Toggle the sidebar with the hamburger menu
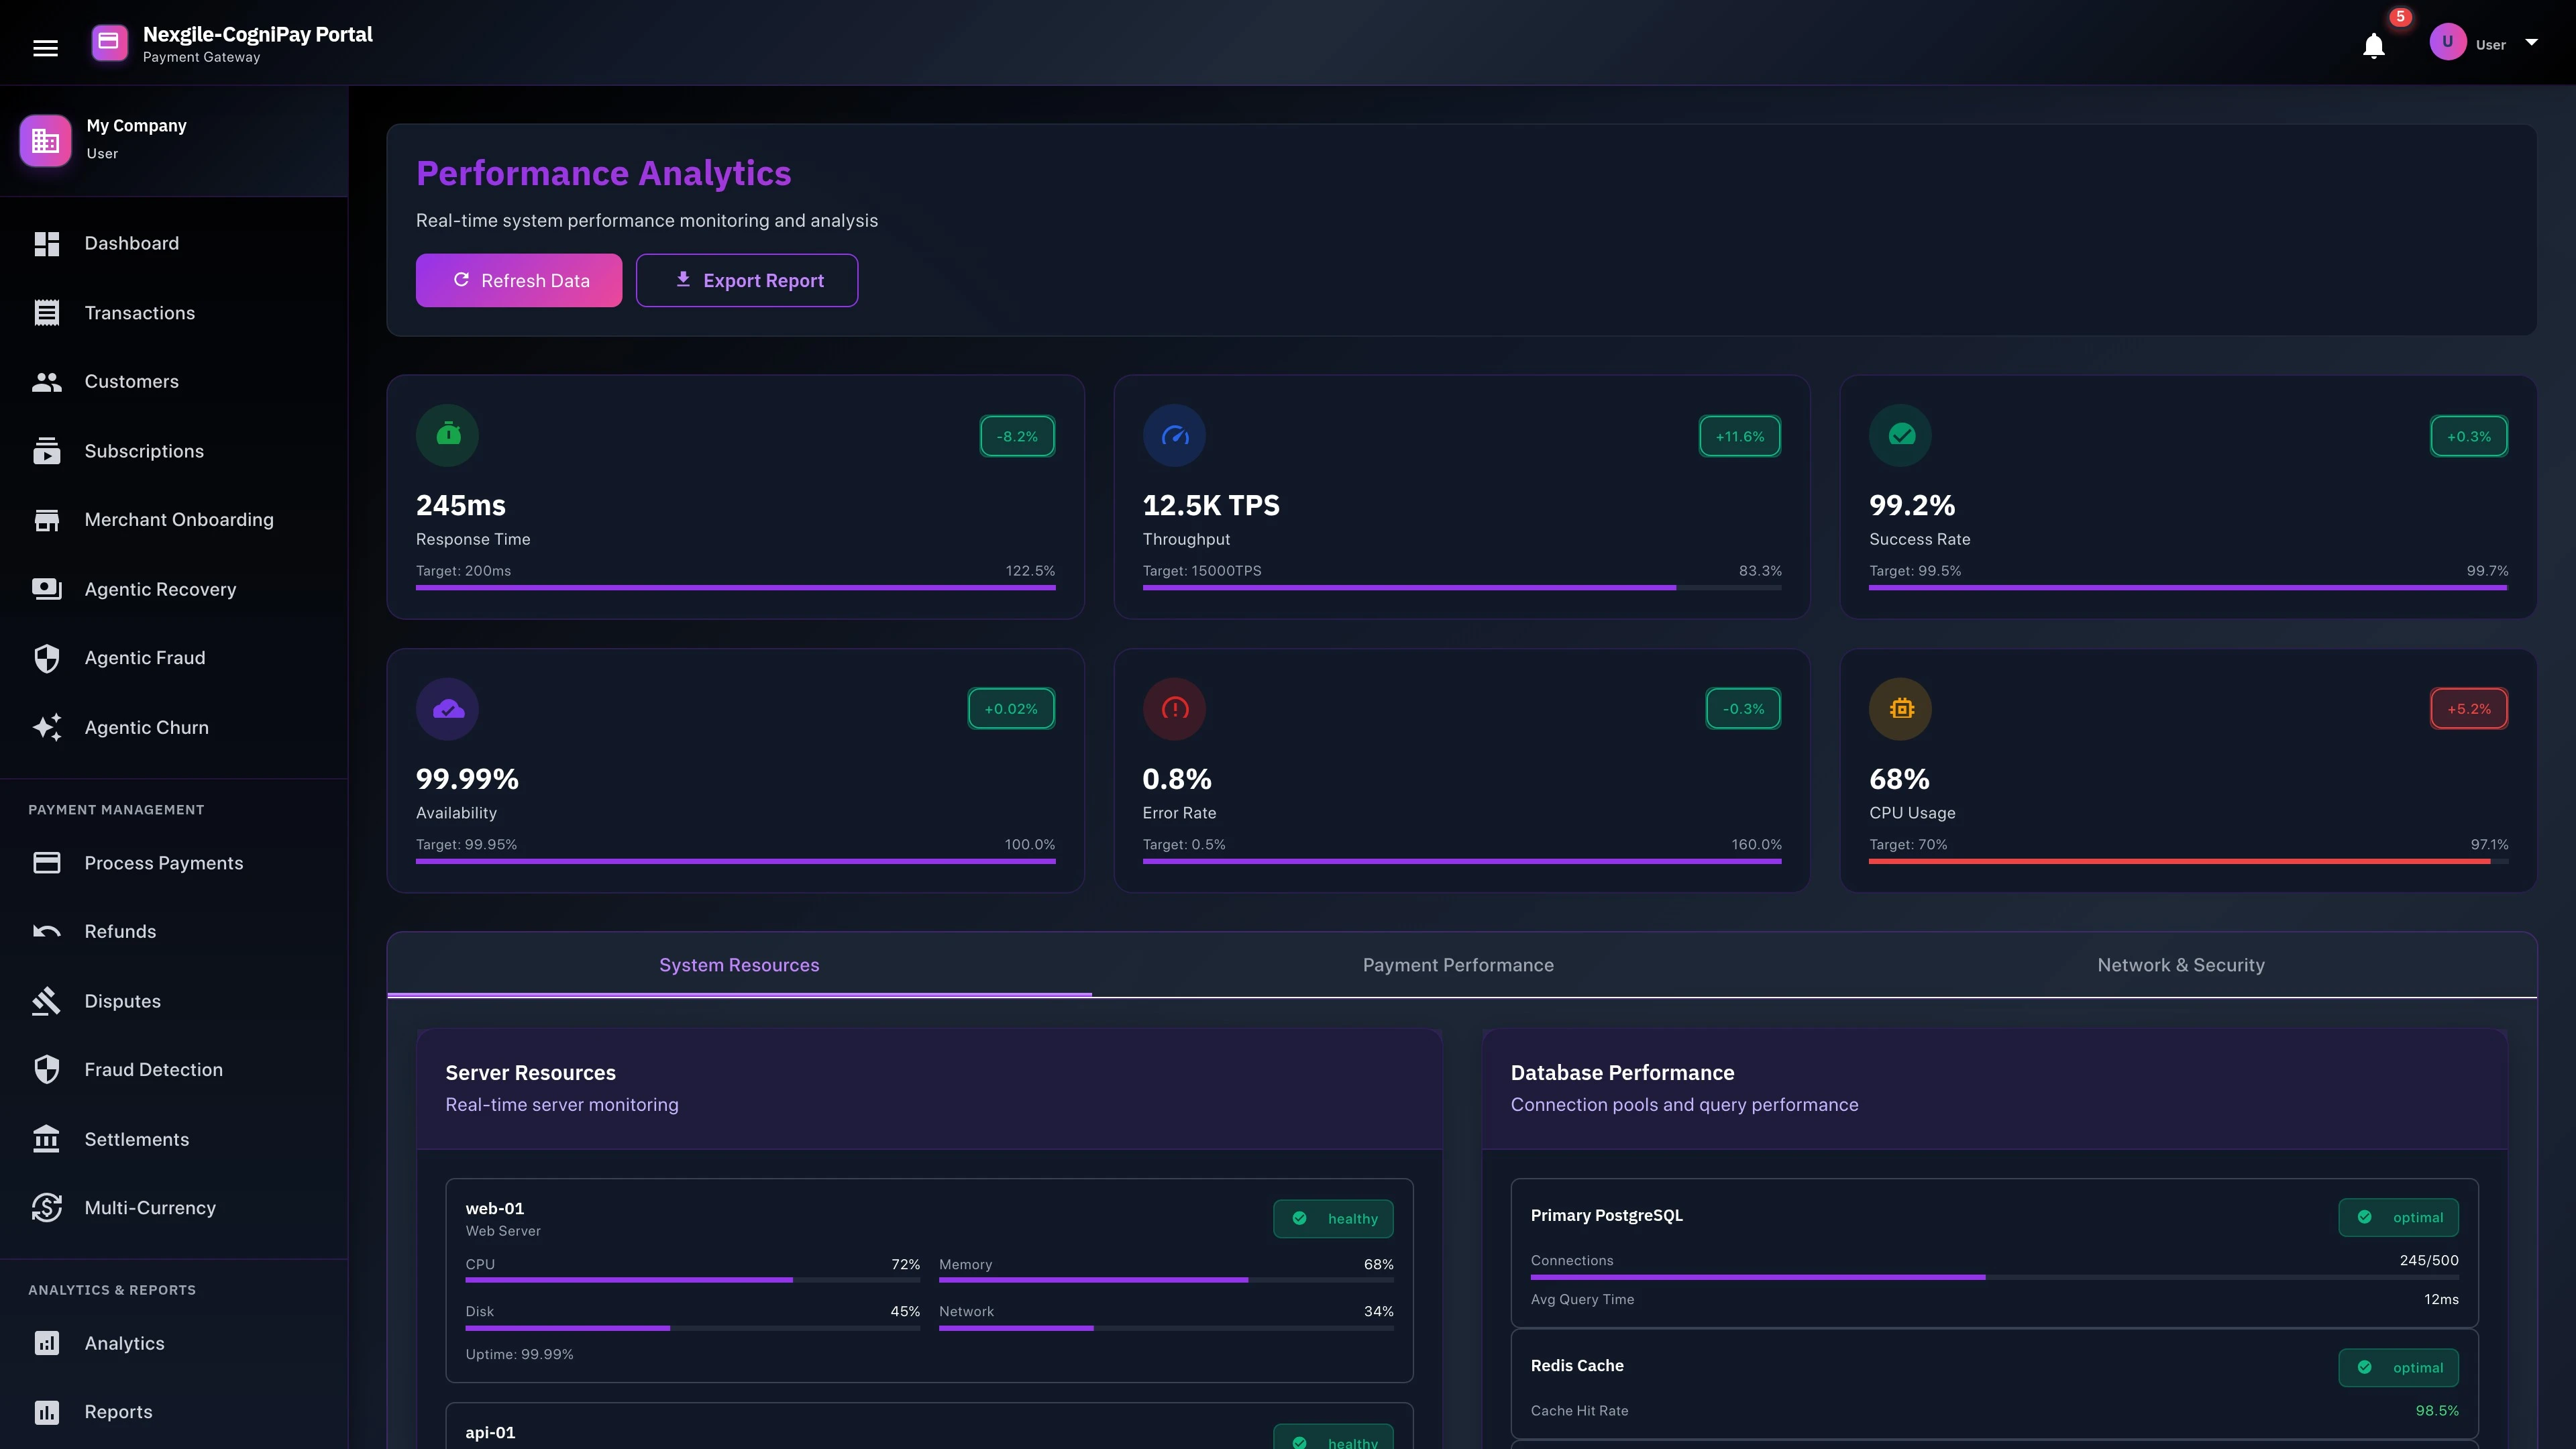The image size is (2576, 1449). click(46, 46)
